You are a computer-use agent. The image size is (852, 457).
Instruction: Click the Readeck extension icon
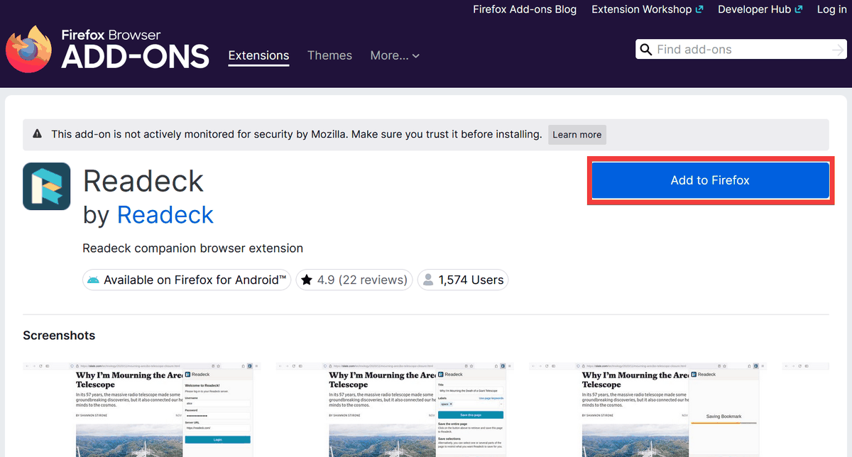pyautogui.click(x=47, y=186)
